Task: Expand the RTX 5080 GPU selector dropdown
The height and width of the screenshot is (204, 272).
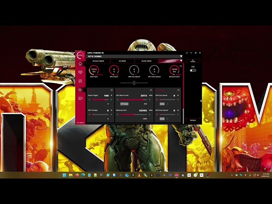Action: [181, 57]
